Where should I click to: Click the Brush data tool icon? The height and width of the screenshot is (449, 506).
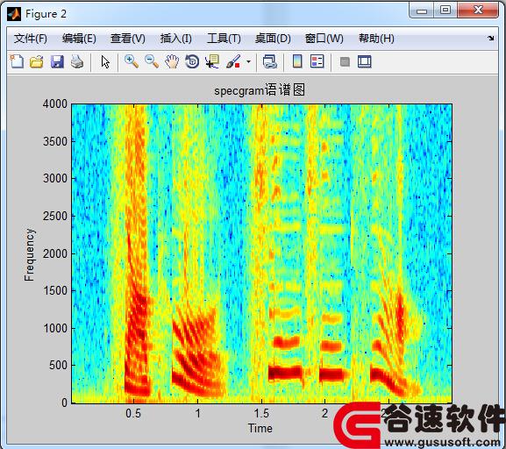pos(233,61)
